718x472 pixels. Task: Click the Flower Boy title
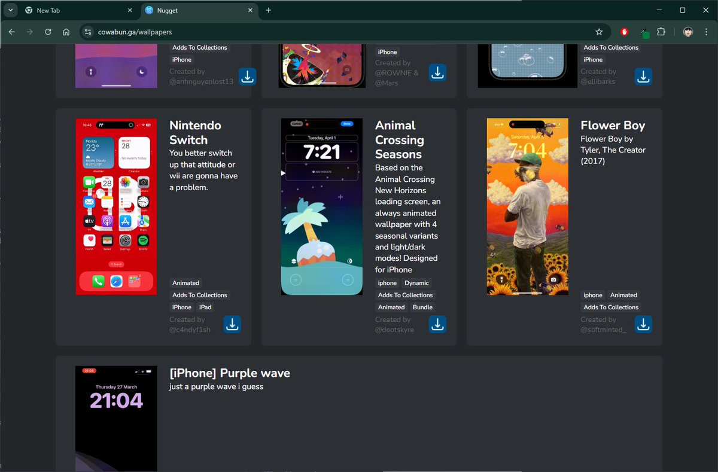(613, 126)
